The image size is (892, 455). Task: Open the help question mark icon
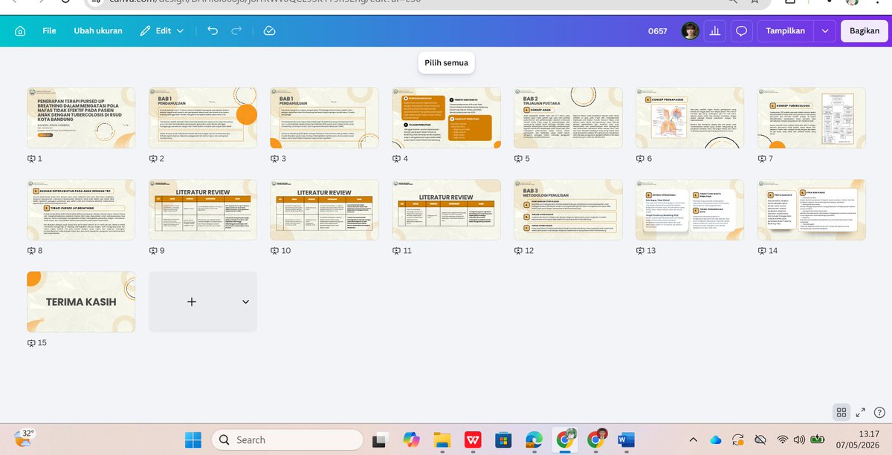pos(879,412)
